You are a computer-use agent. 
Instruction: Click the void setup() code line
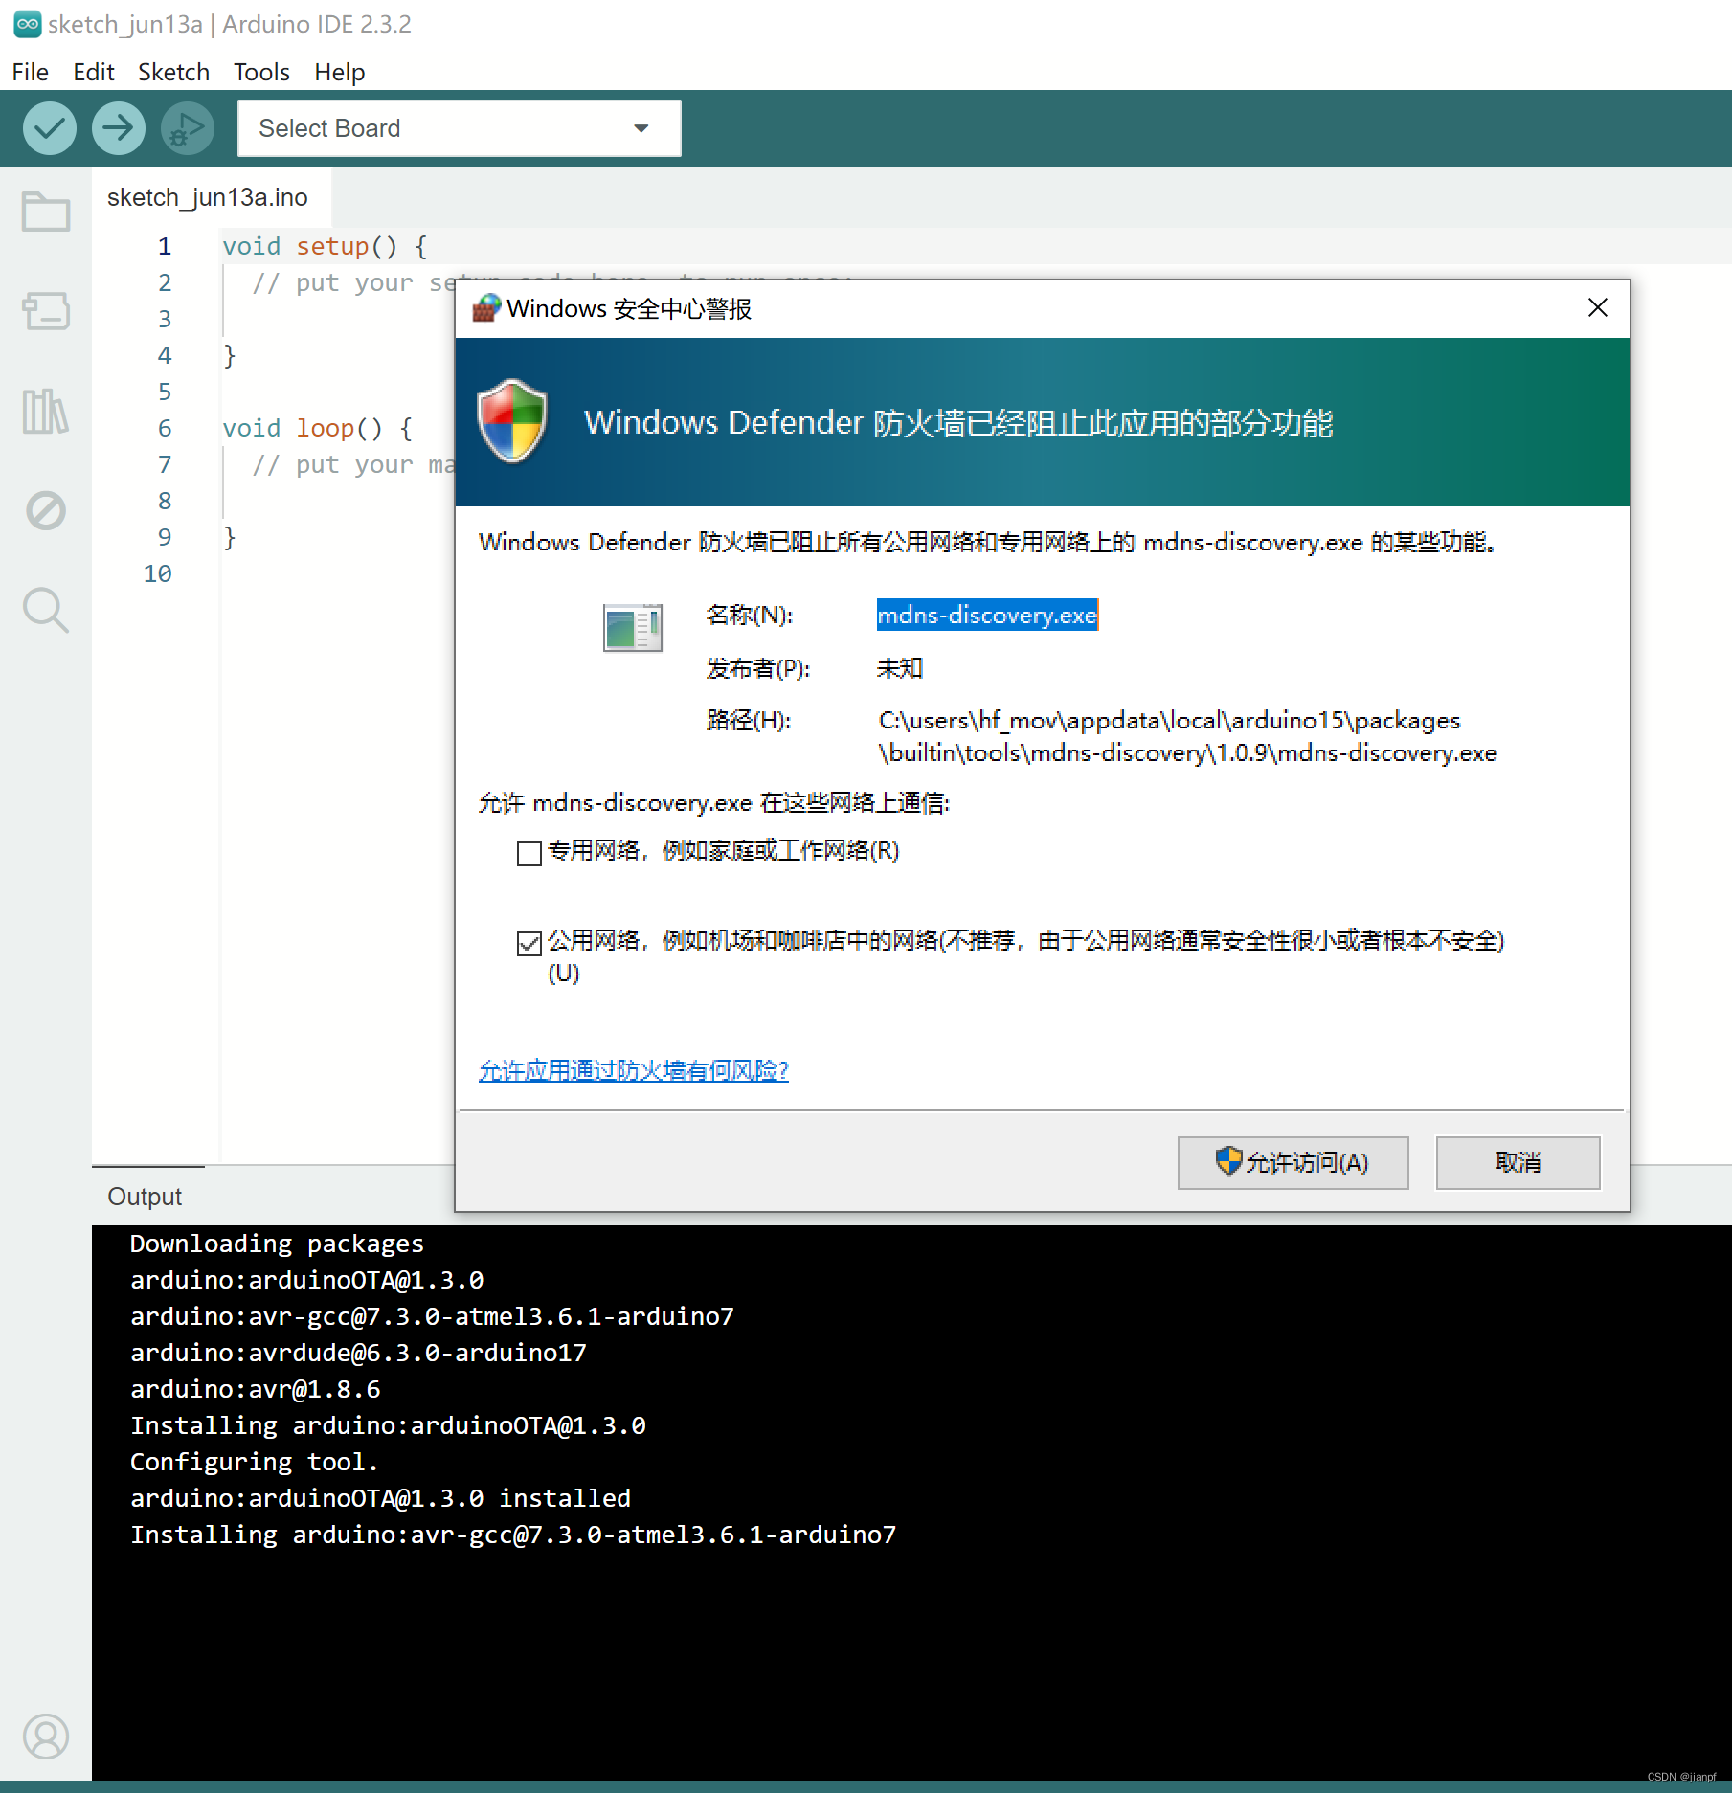[x=325, y=246]
